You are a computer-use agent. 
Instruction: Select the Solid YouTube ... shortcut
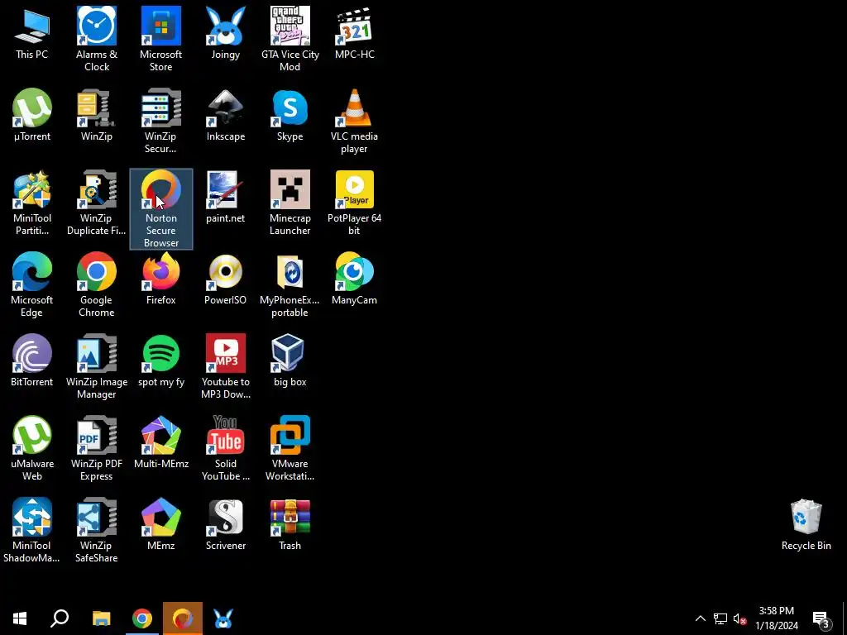coord(225,448)
